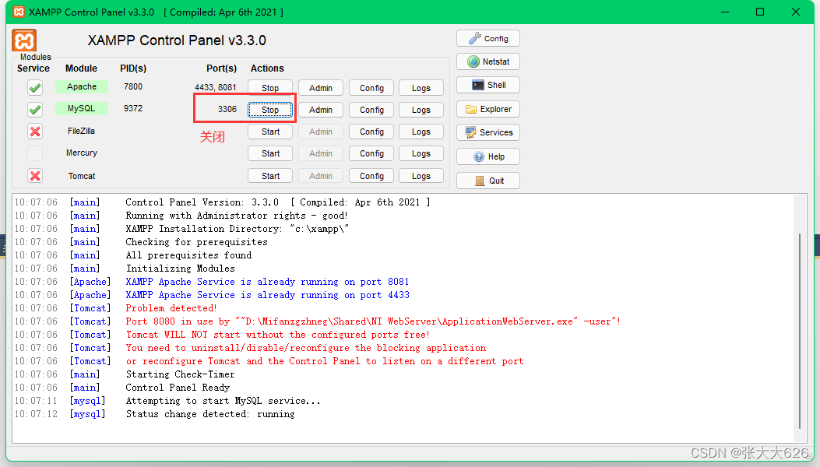Click log line 'Status change detected: running'
Viewport: 820px width, 467px height.
210,414
